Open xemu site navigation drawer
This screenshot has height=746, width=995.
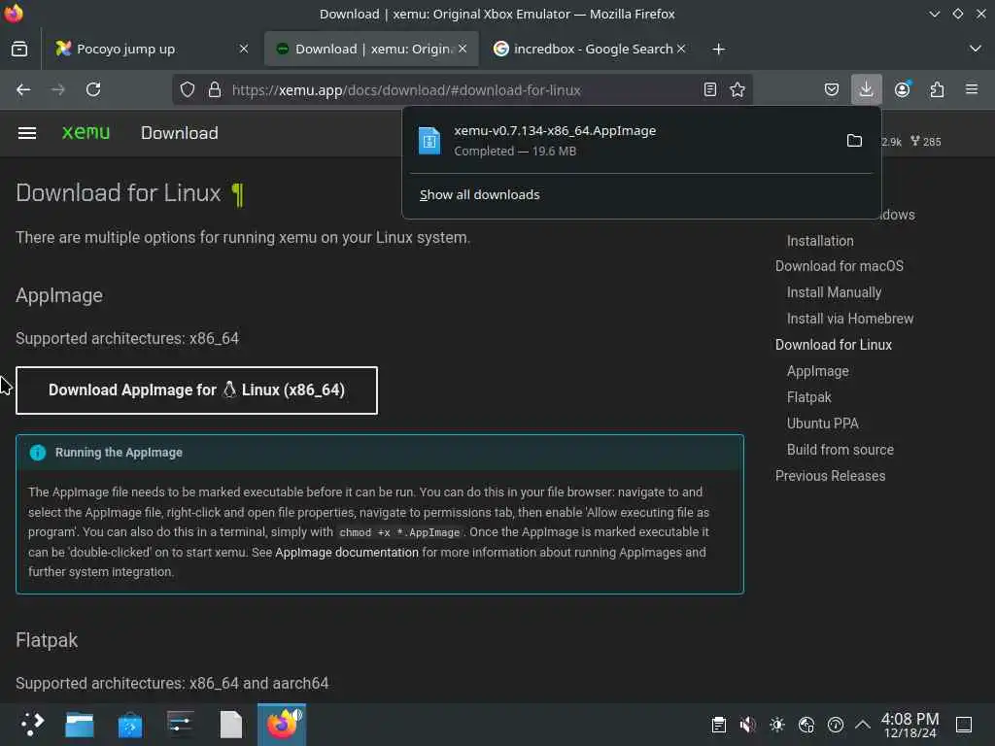pos(26,132)
